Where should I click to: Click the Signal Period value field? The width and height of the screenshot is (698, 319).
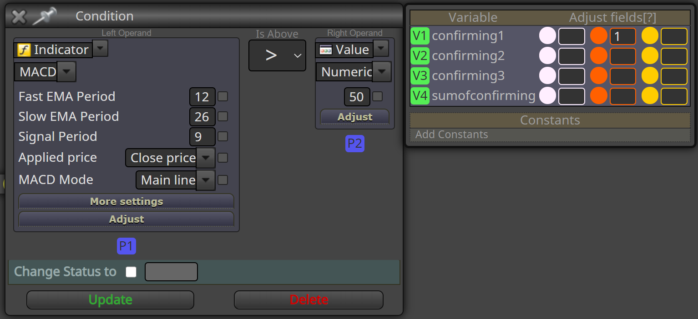pos(202,136)
